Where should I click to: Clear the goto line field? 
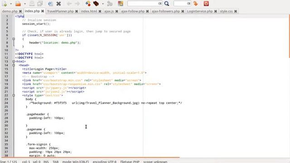(188, 4)
